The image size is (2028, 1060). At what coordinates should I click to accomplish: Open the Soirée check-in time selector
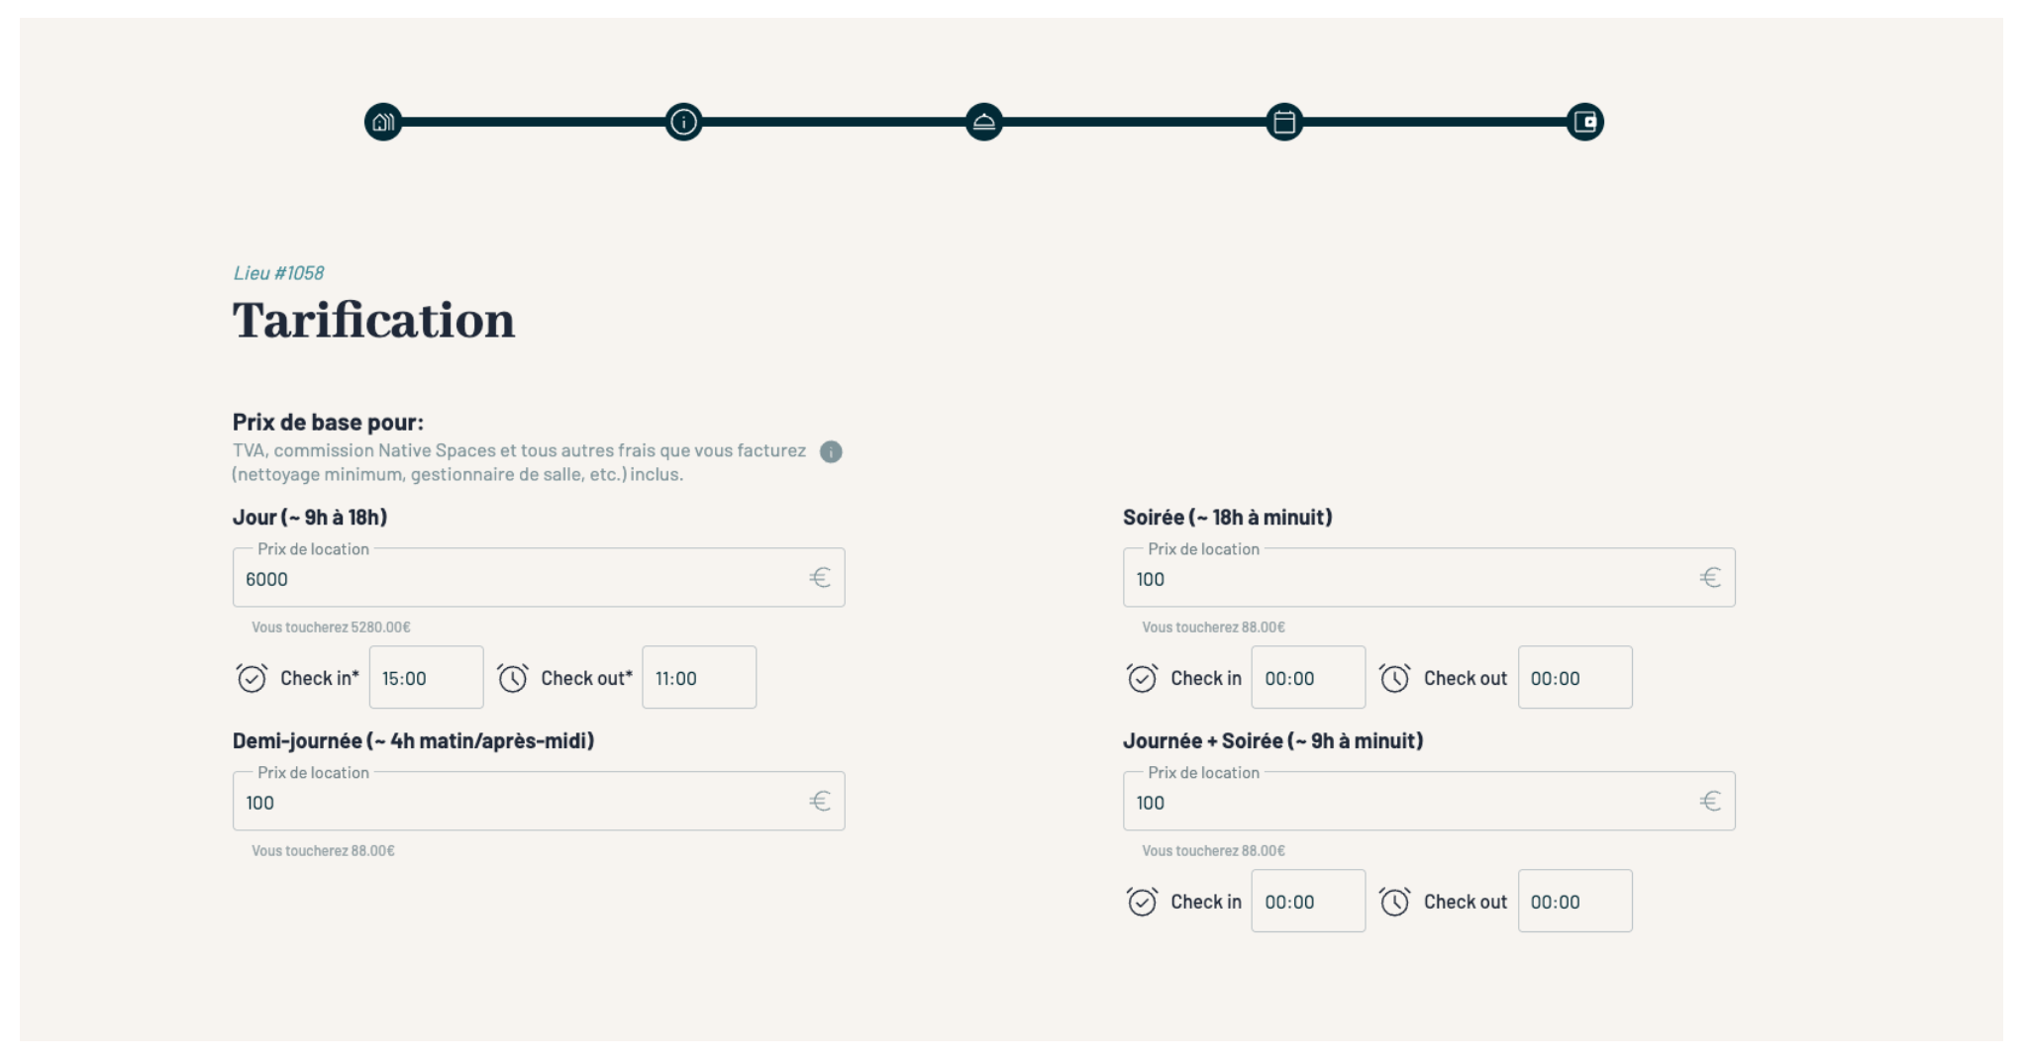tap(1307, 679)
